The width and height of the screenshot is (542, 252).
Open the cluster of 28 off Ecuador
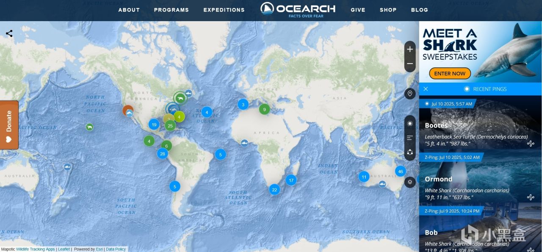click(163, 154)
